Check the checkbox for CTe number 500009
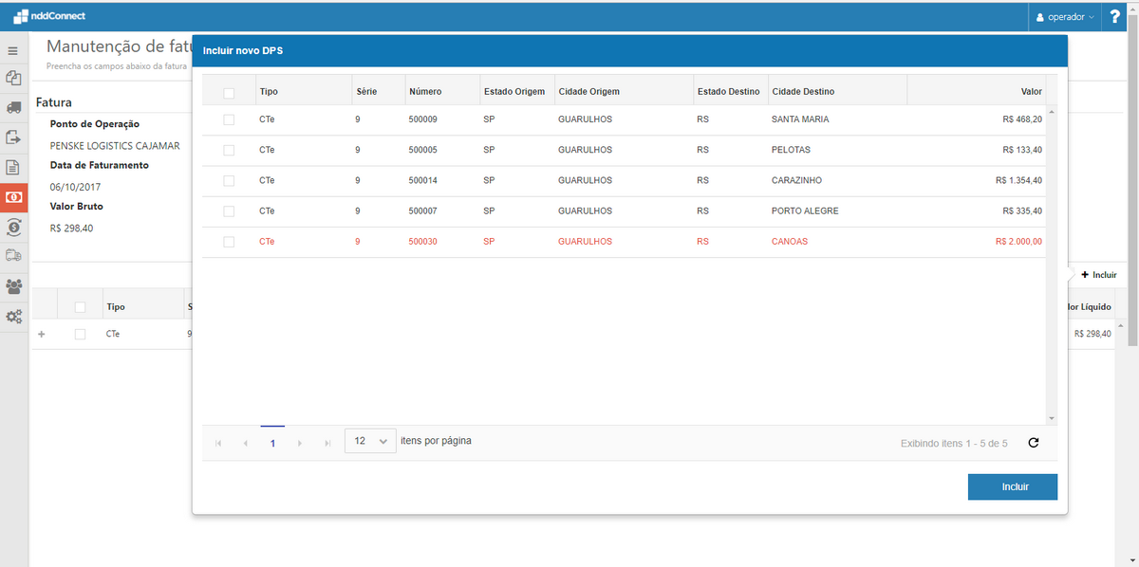 (x=229, y=119)
